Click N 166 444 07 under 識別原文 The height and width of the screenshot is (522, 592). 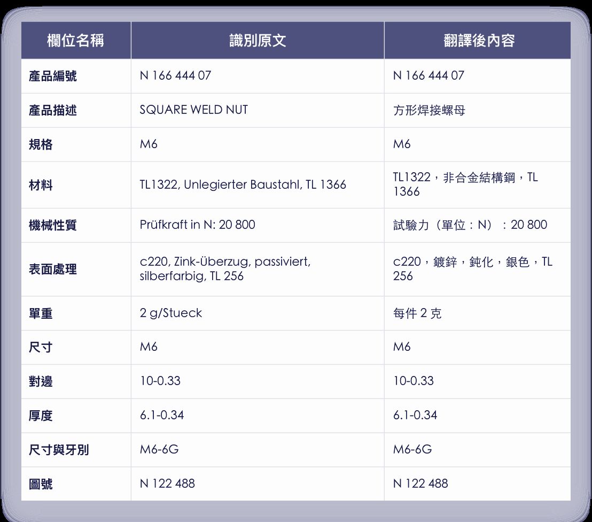pos(258,76)
